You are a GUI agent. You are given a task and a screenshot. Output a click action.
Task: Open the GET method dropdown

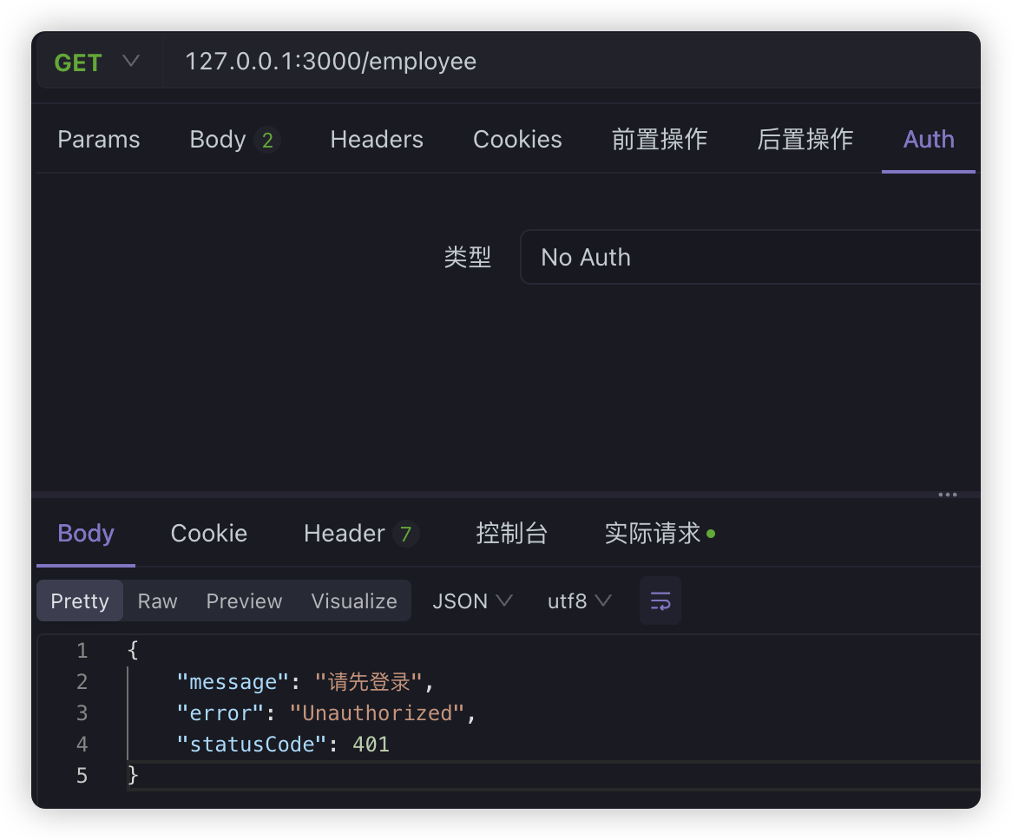97,62
